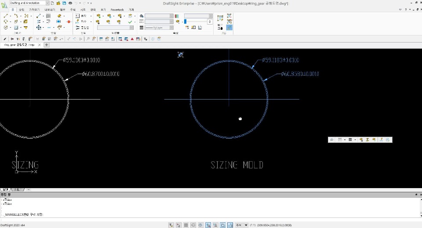Expand the Text tool (문자) dropdown arrow
This screenshot has width=422, height=228.
click(x=91, y=16)
